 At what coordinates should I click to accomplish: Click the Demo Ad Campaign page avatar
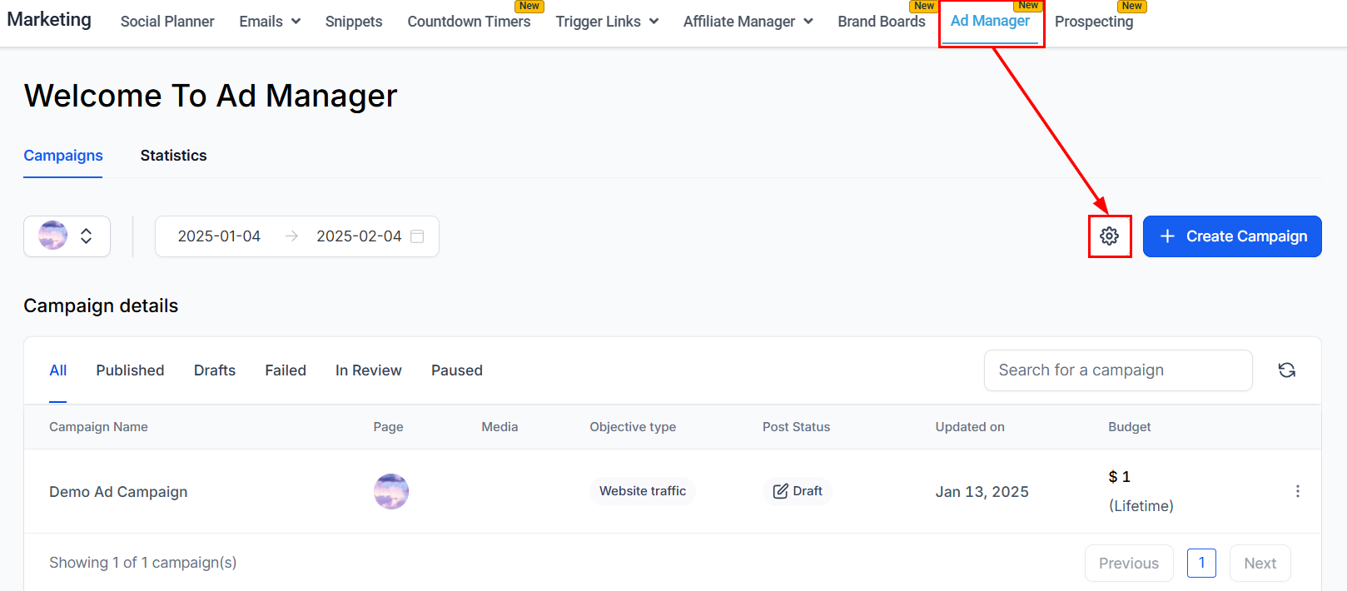[x=391, y=491]
